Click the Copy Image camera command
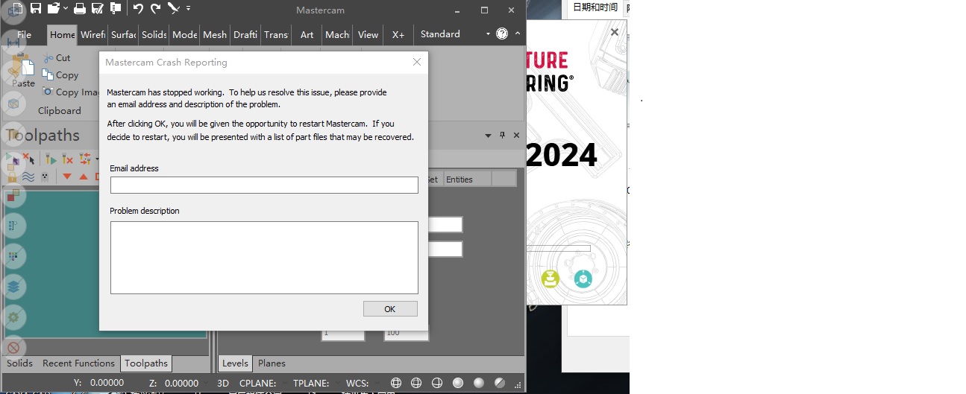 click(70, 92)
